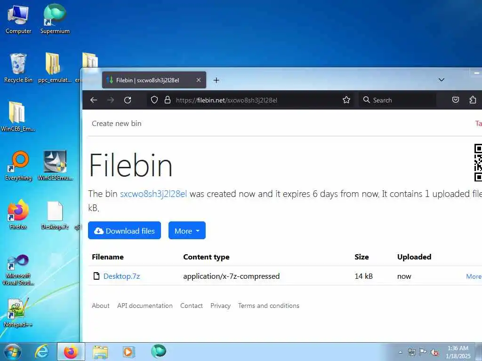The width and height of the screenshot is (482, 361).
Task: Open the shield tracking protection icon
Action: (x=154, y=100)
